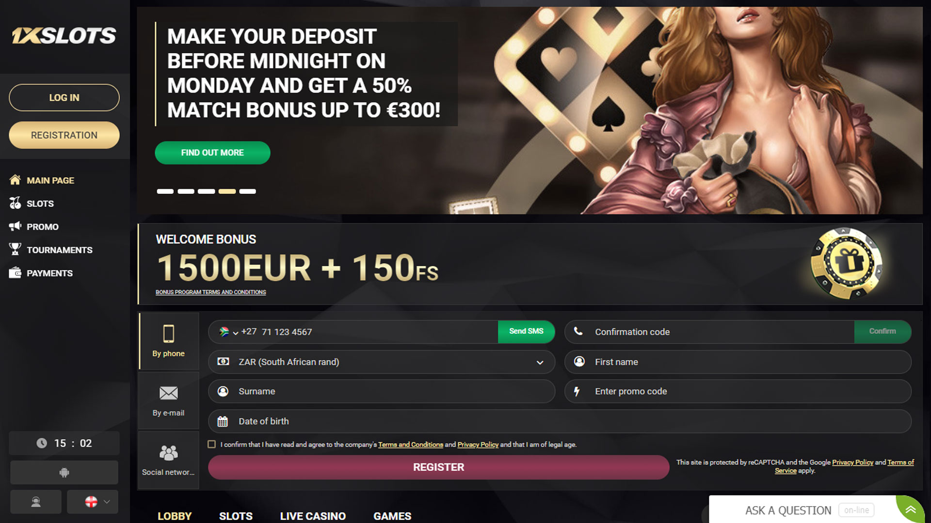Image resolution: width=931 pixels, height=523 pixels.
Task: Open Bonus Program Terms and Conditions link
Action: click(x=210, y=292)
